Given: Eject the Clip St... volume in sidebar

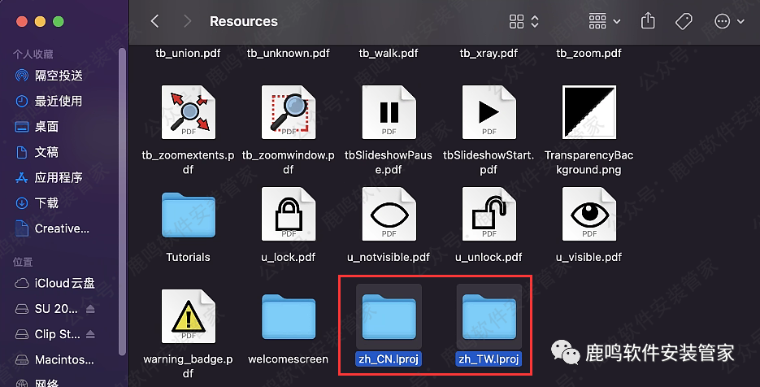Looking at the screenshot, I should pos(90,334).
